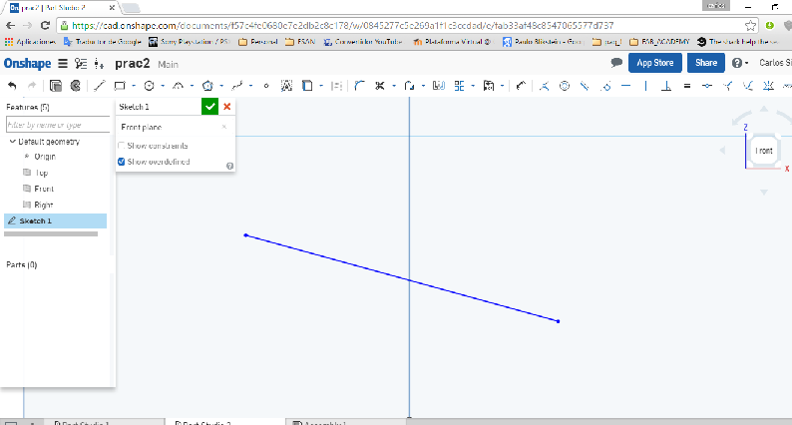Open Spline tool dropdown arrow

coord(250,86)
